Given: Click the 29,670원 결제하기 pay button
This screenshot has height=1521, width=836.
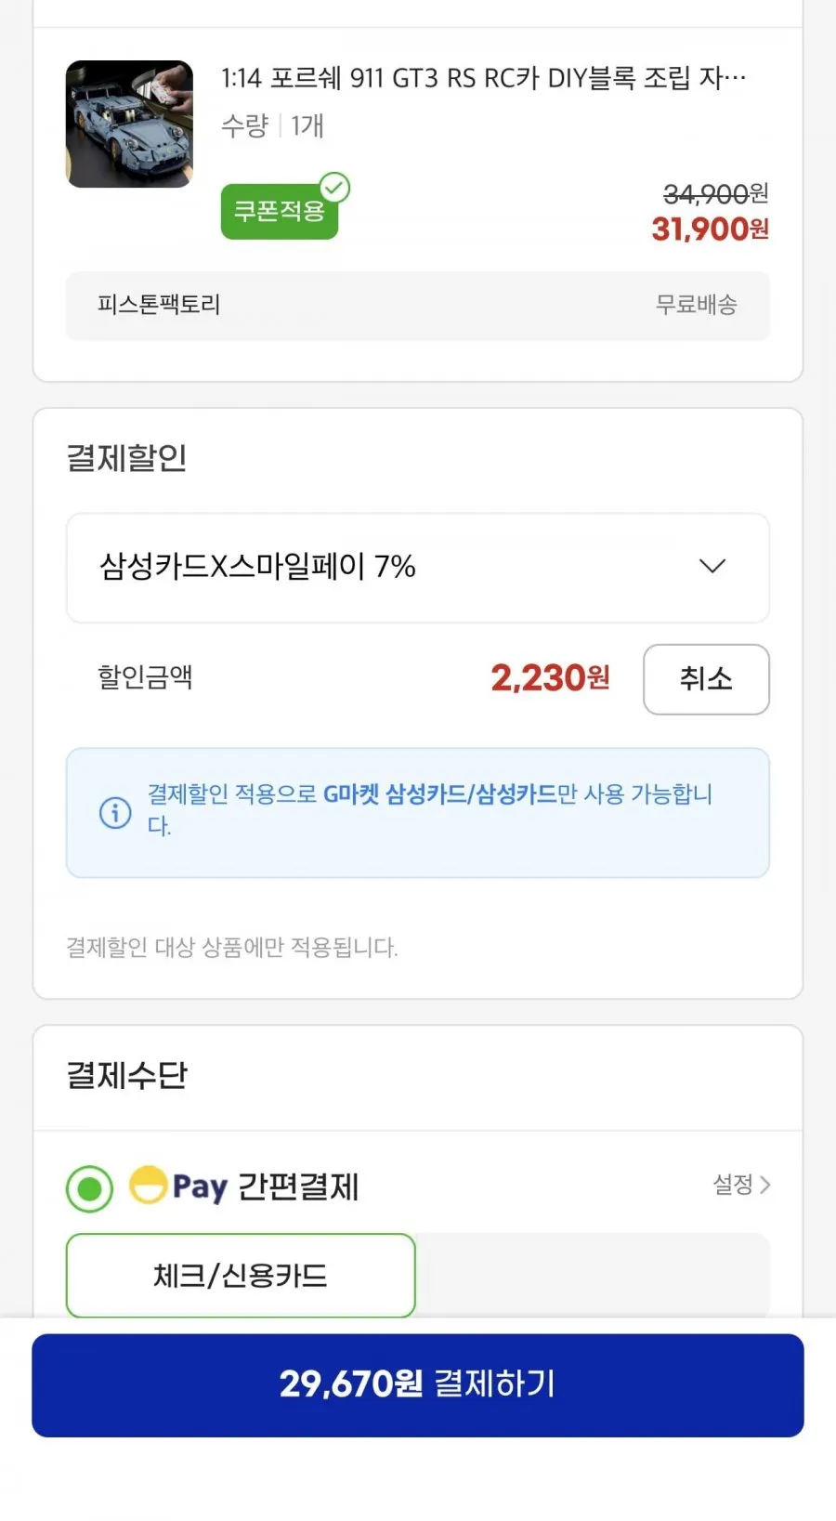Looking at the screenshot, I should coord(417,1385).
